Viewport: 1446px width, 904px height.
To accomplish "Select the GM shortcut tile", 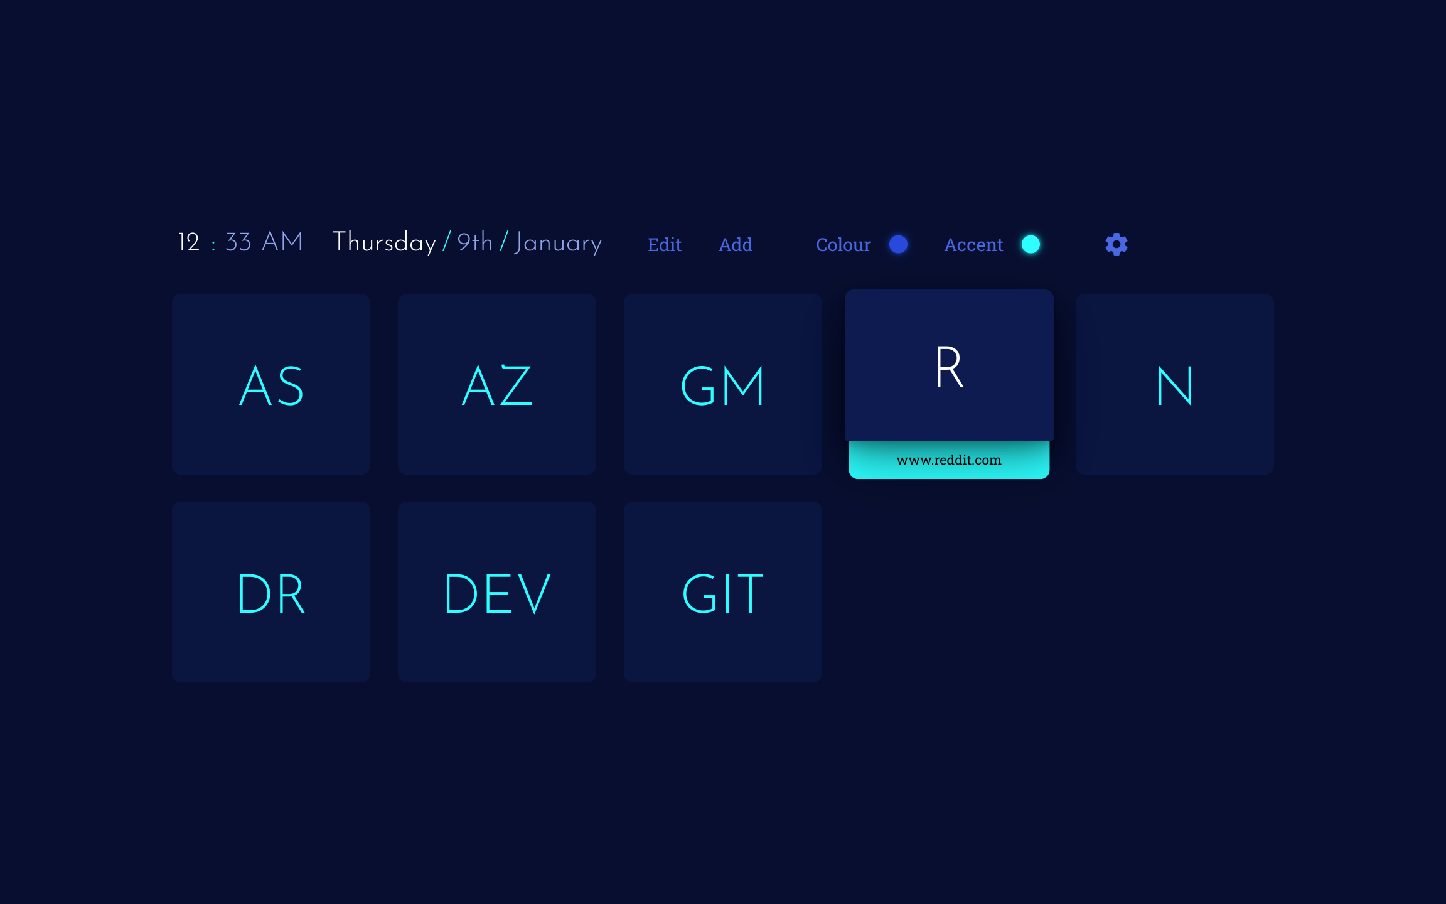I will coord(722,384).
